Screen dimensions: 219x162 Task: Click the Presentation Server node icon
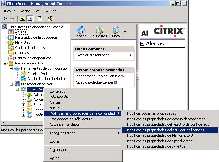(17, 84)
